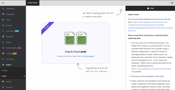This screenshot has height=90, width=175.
Task: Click the 'click to browse' link
Action: 88,56
